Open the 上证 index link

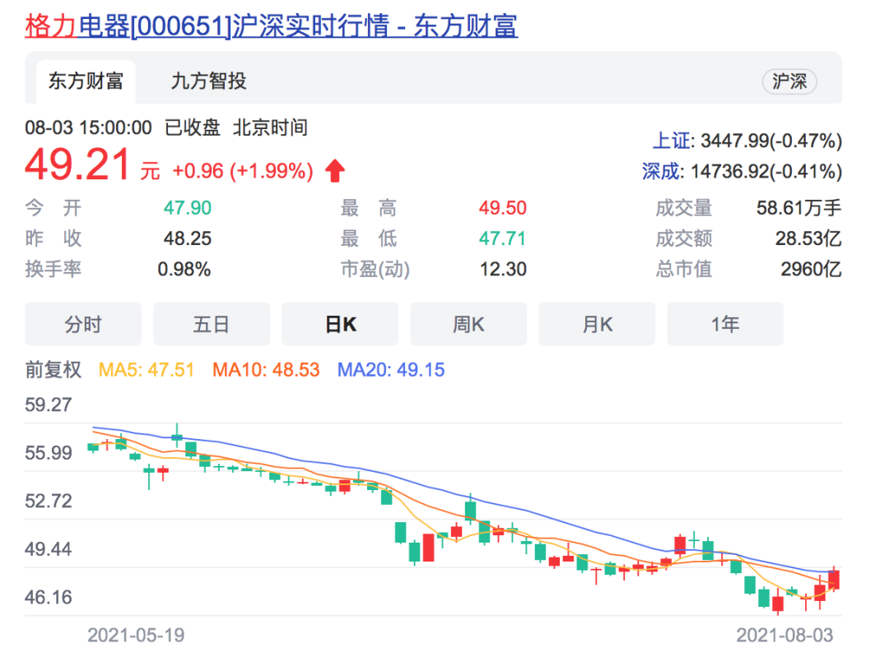tap(672, 141)
